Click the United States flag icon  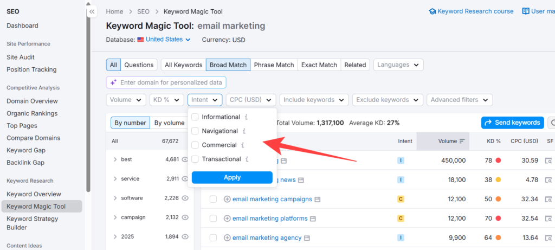140,40
